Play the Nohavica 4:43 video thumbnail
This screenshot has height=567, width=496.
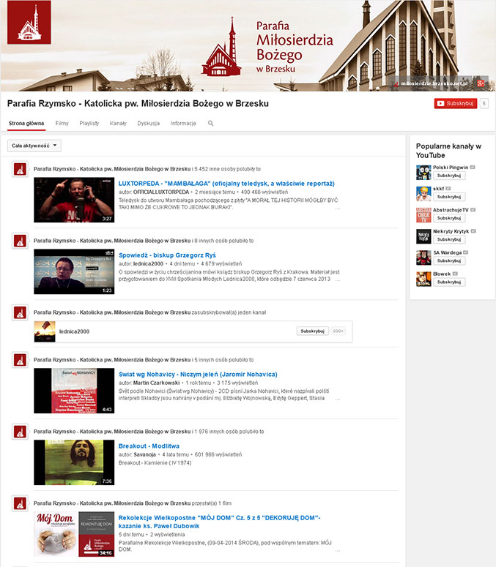pyautogui.click(x=74, y=391)
